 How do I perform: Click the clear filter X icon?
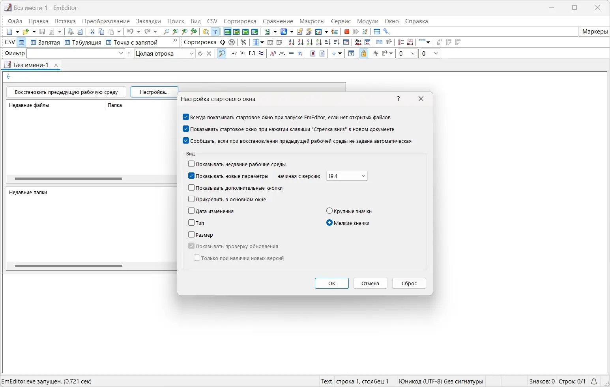[209, 53]
